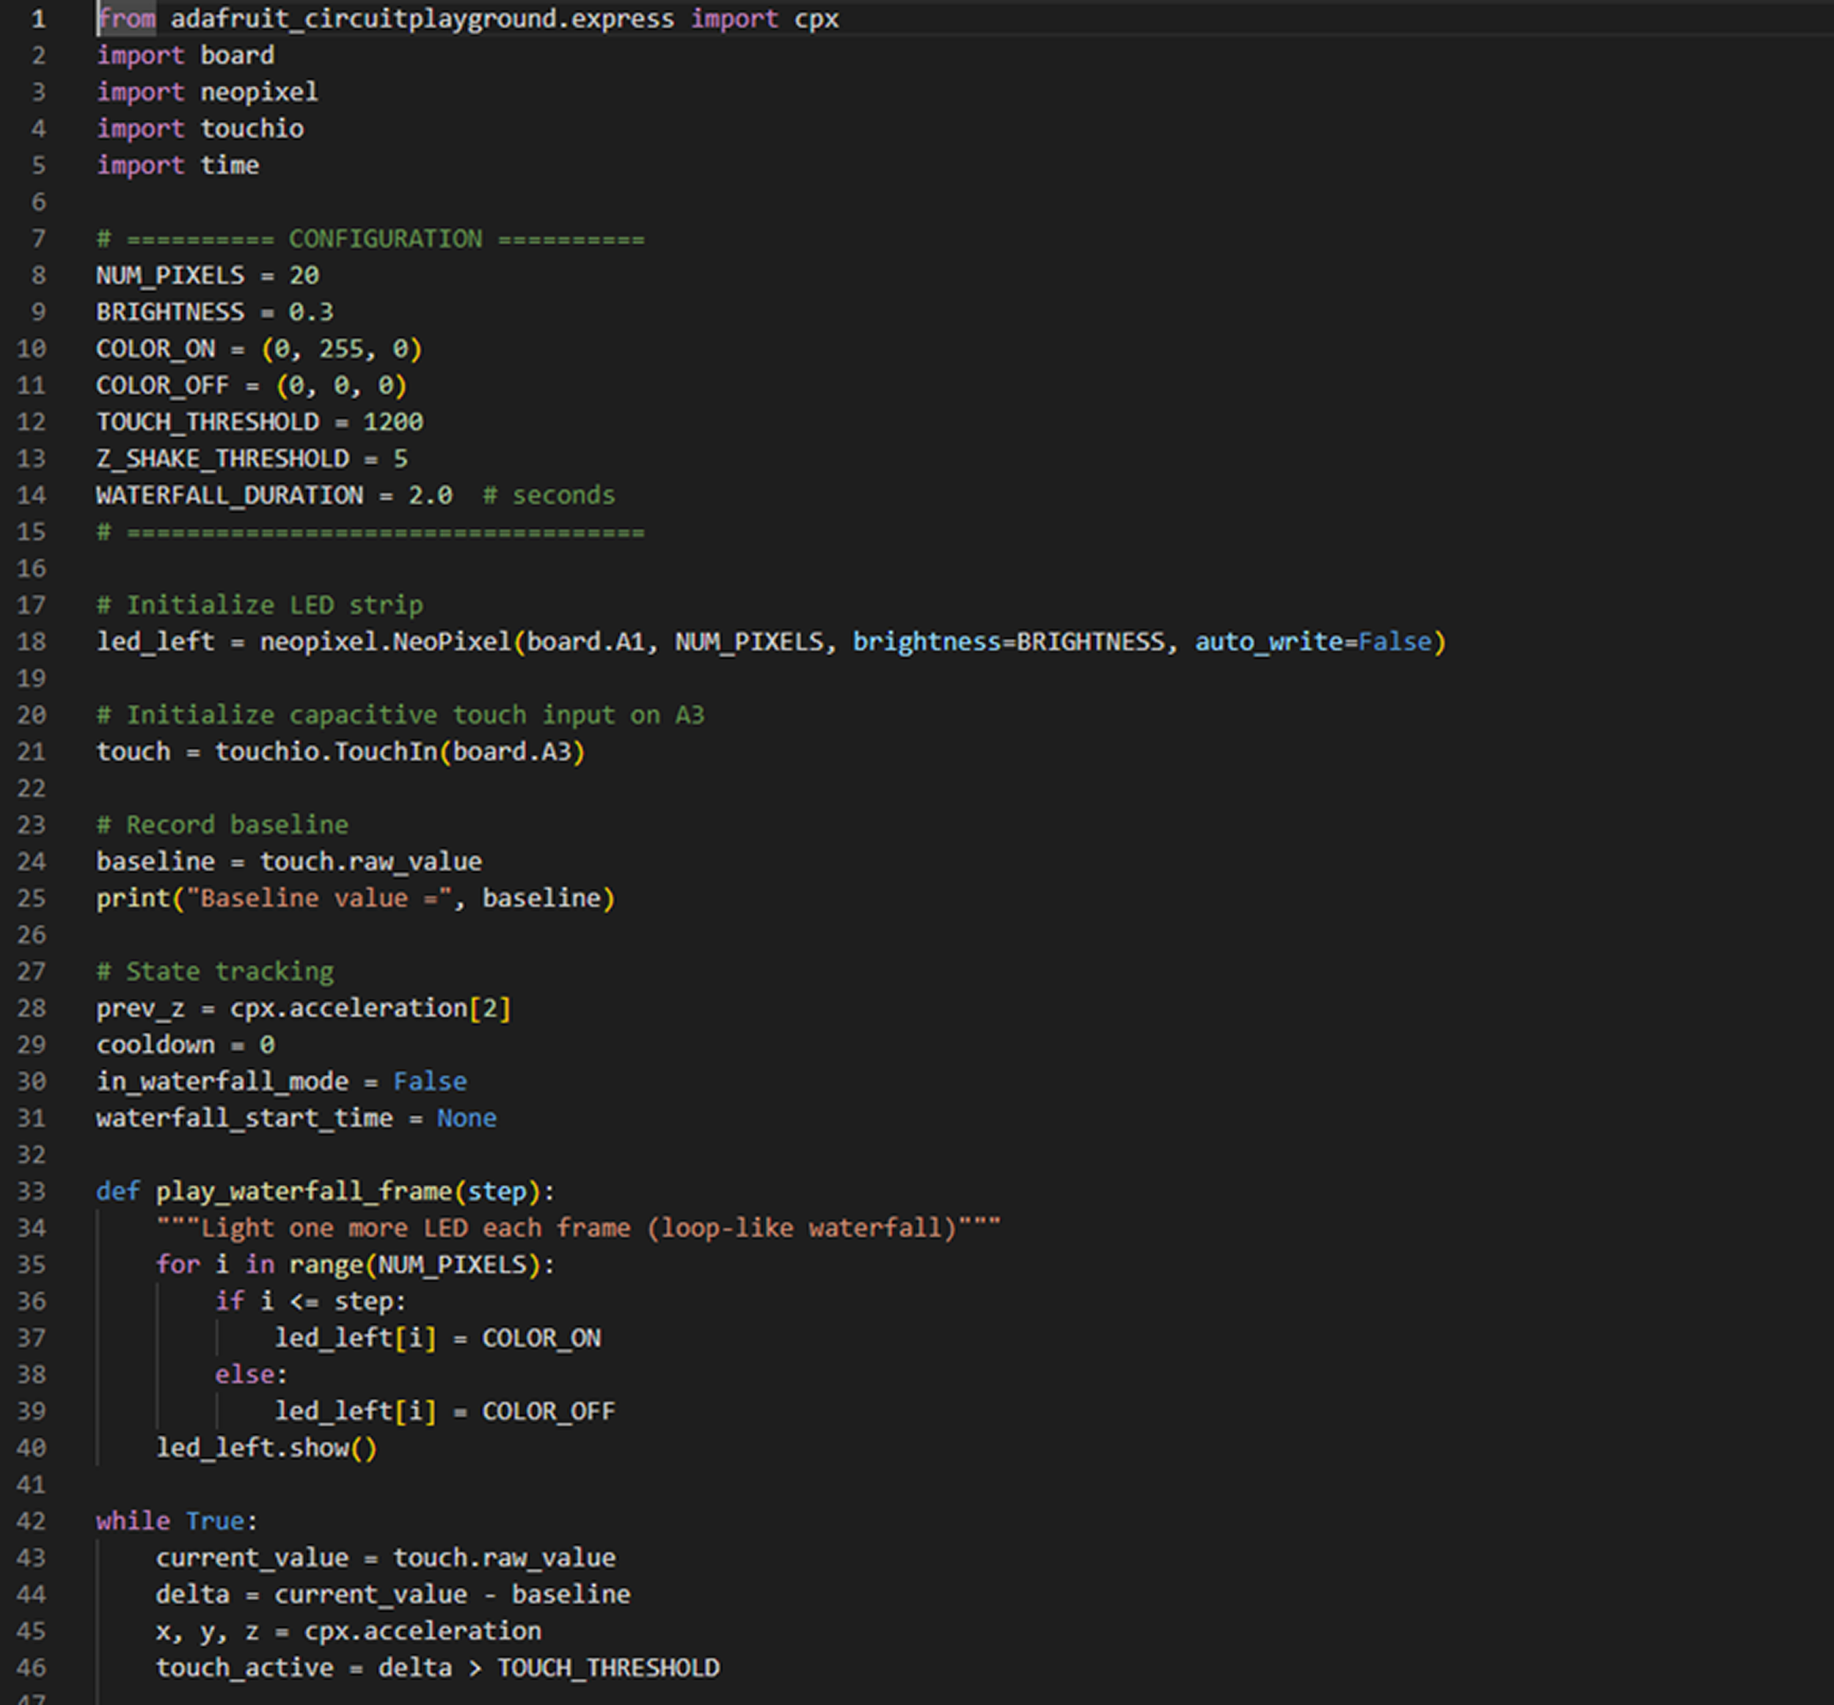Place cursor on BRIGHTNESS value 0.3

(x=311, y=312)
